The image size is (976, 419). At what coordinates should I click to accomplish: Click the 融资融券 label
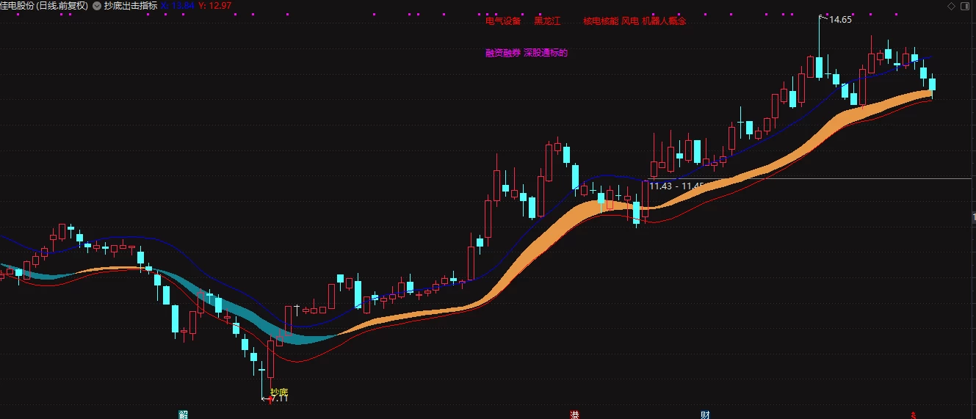coord(503,53)
